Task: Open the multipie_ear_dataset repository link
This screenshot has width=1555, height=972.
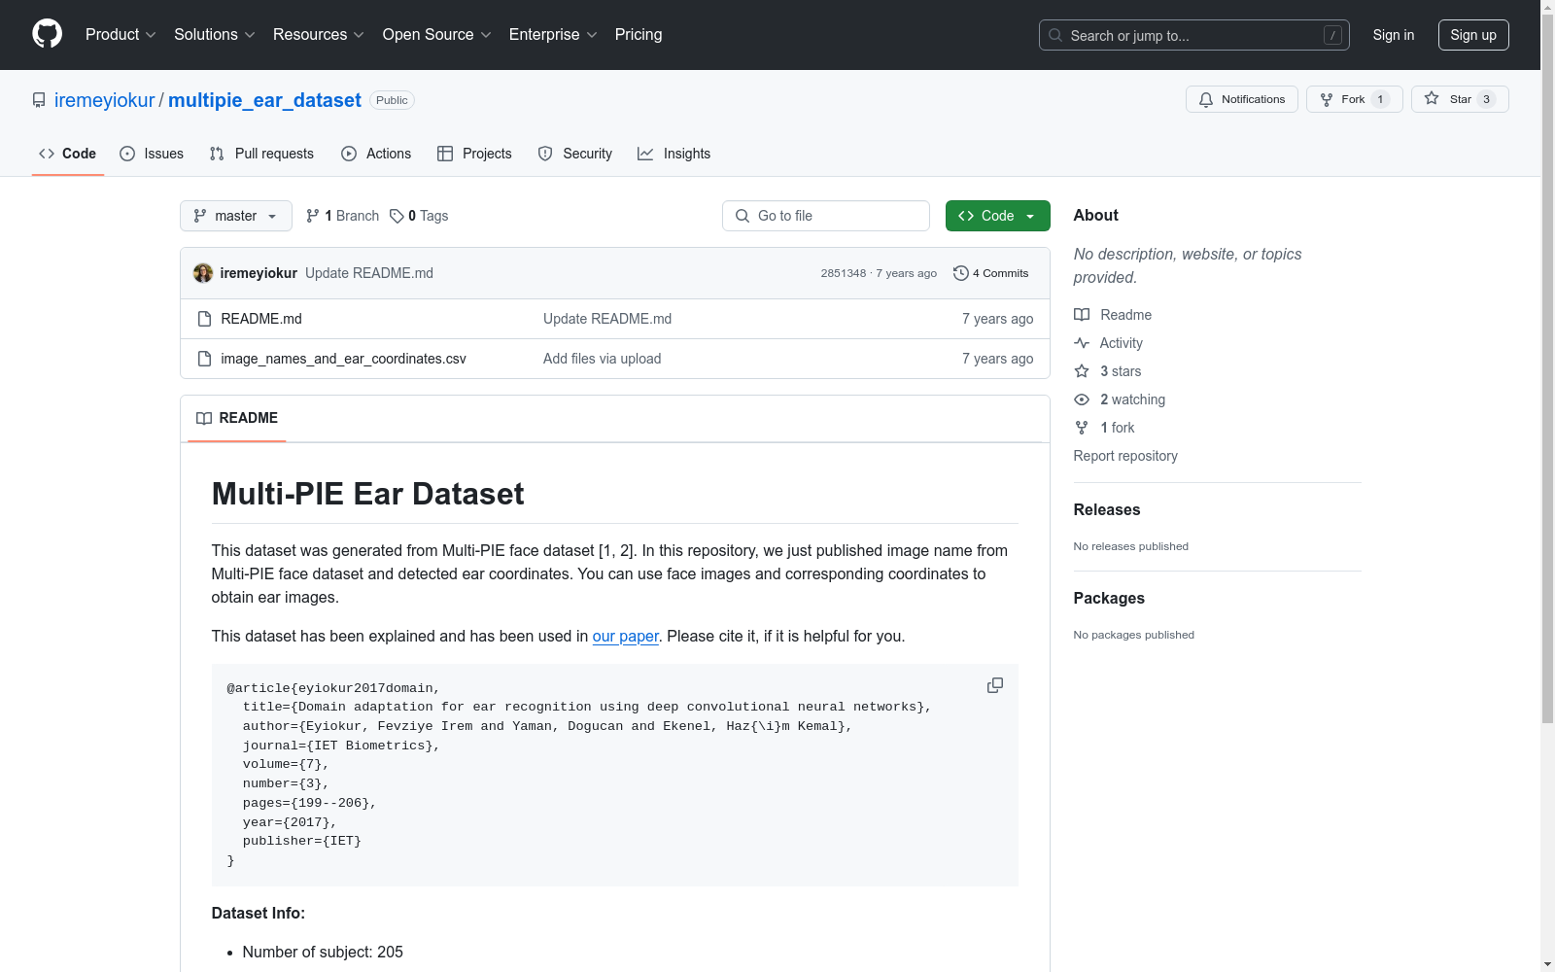Action: (264, 100)
